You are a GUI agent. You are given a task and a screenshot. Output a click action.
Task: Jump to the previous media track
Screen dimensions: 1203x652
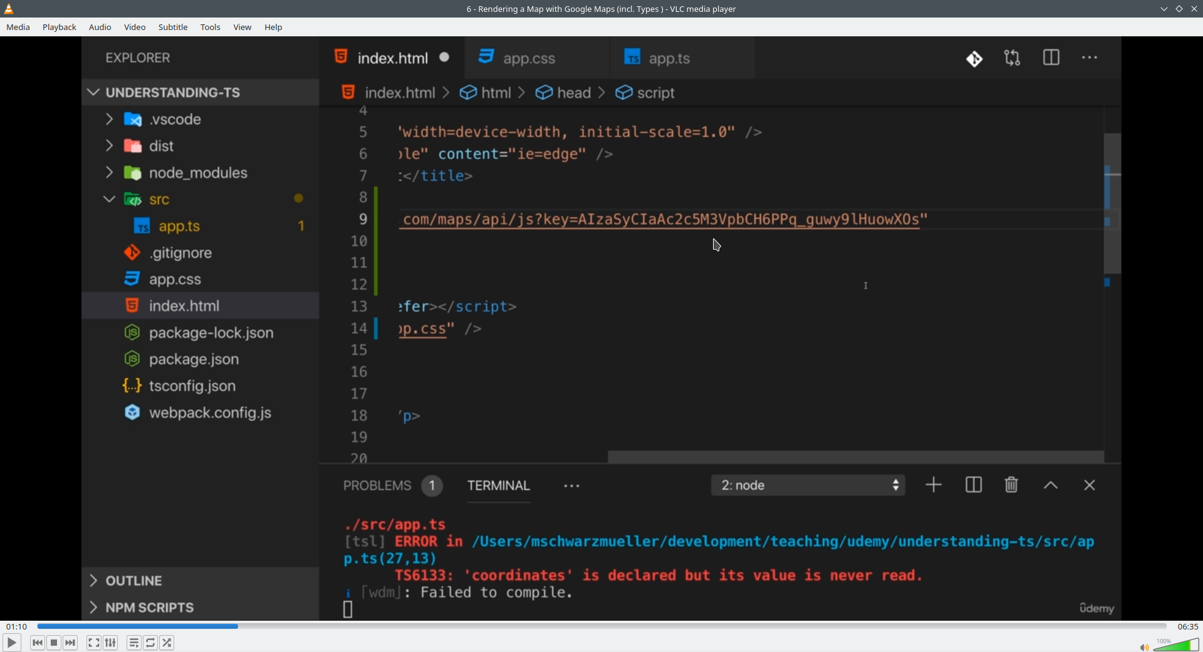[x=37, y=643]
